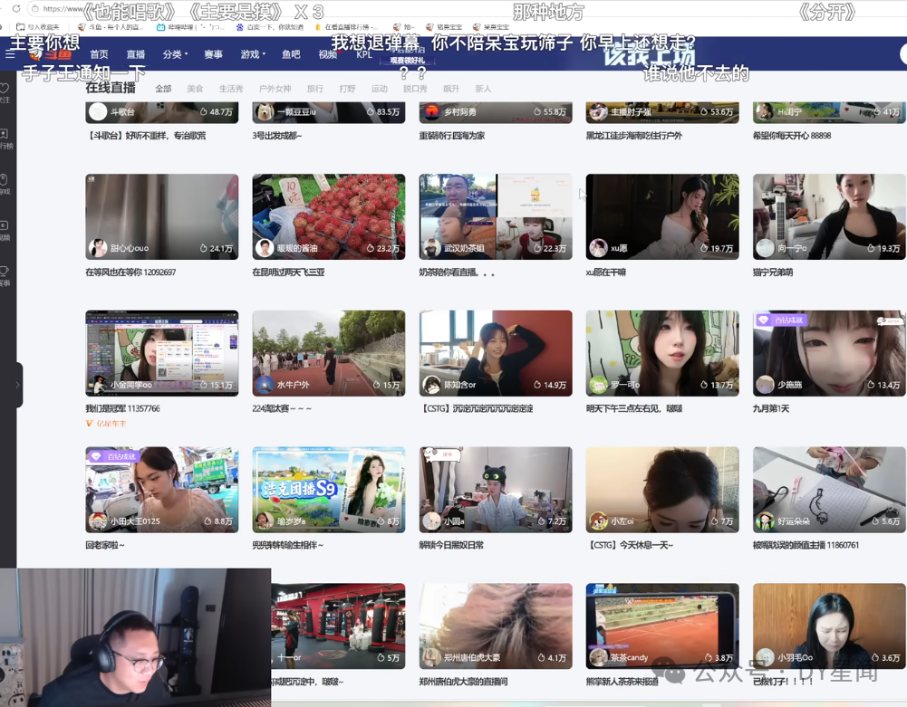Open the 小羽毛Oo stream thumbnail
907x707 pixels.
pos(829,626)
